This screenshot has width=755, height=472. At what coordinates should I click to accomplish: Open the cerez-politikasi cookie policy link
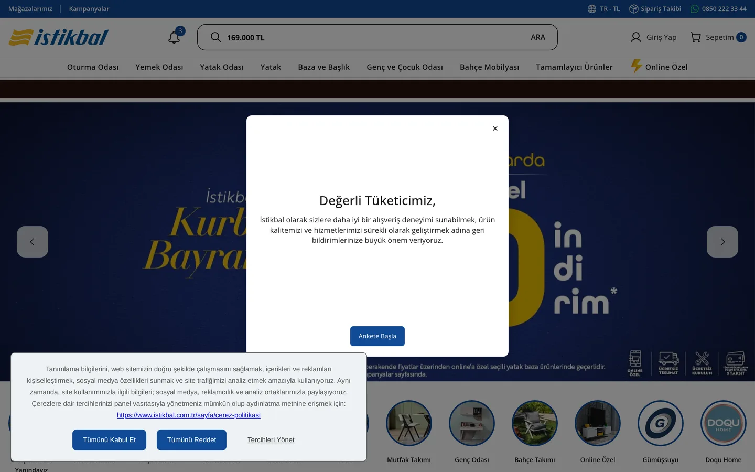(x=189, y=415)
